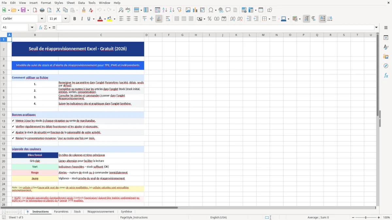This screenshot has height=220, width=392.
Task: Toggle Align Bottom
Action: pos(159,19)
